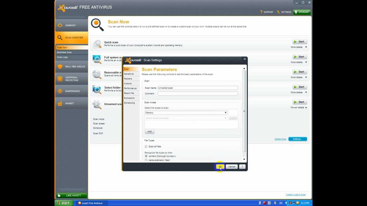
Task: Start the Select folder scan
Action: coord(300,87)
